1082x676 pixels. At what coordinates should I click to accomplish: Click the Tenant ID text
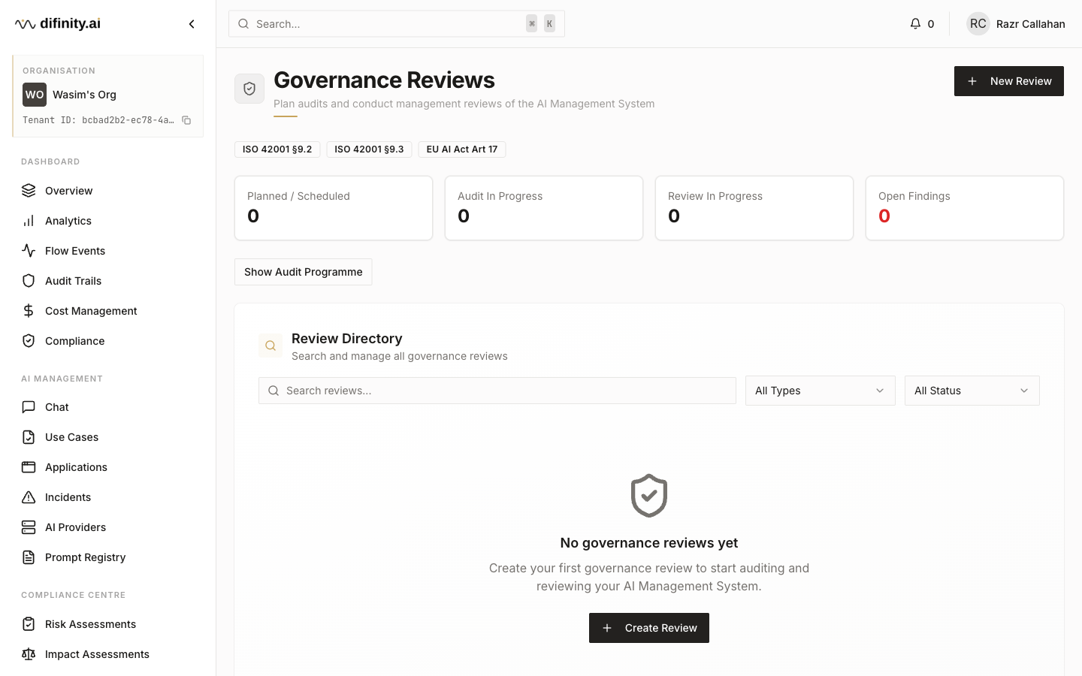(98, 120)
